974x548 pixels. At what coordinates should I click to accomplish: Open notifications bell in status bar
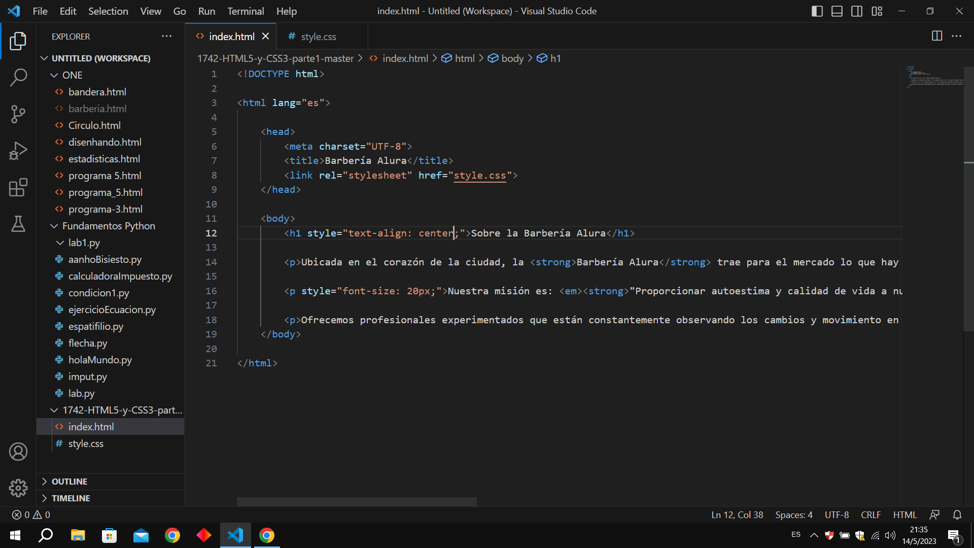coord(957,515)
